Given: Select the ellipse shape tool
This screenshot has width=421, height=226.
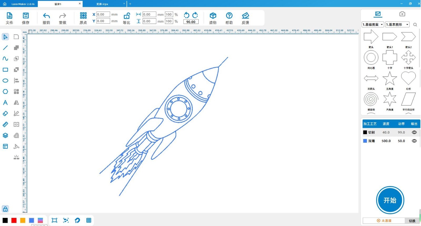Looking at the screenshot, I should [x=5, y=81].
